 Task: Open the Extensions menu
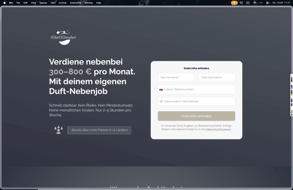[x=76, y=3]
